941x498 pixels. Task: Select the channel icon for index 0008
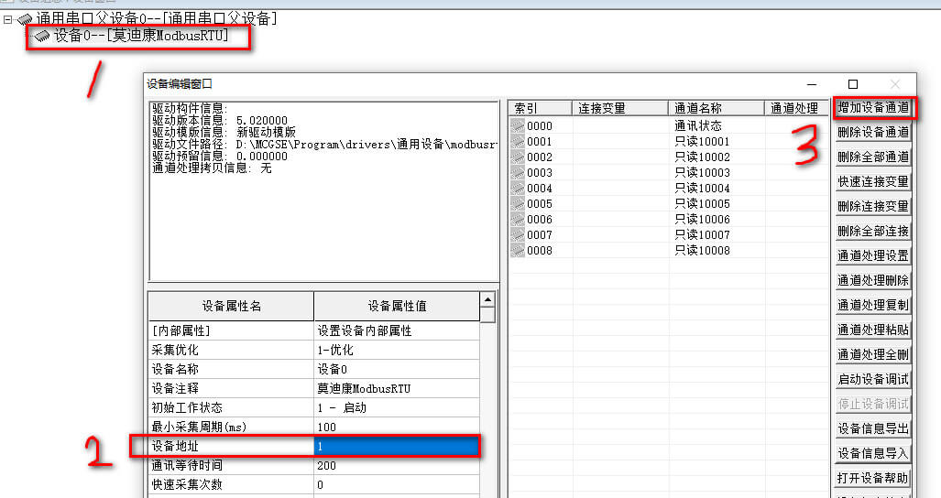pos(518,250)
